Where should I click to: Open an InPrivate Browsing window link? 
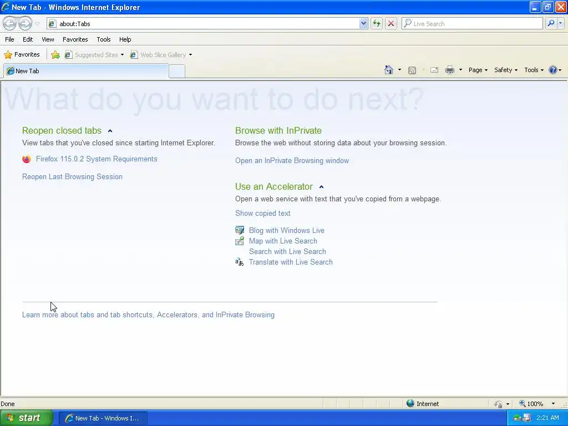[292, 160]
